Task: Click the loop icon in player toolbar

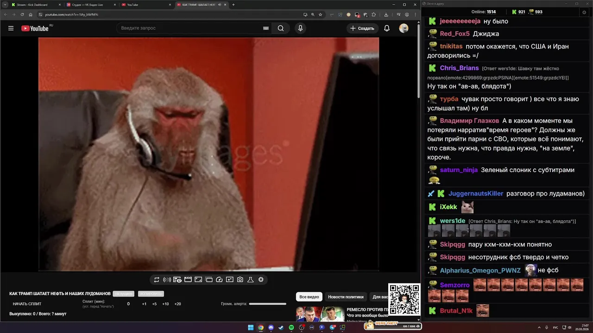Action: coord(157,280)
